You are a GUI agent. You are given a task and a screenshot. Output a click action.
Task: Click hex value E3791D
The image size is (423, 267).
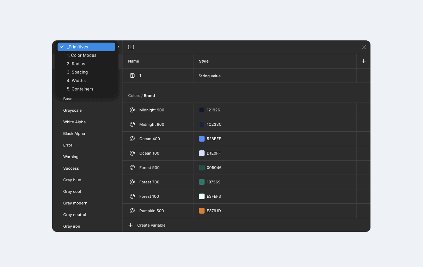pyautogui.click(x=214, y=211)
